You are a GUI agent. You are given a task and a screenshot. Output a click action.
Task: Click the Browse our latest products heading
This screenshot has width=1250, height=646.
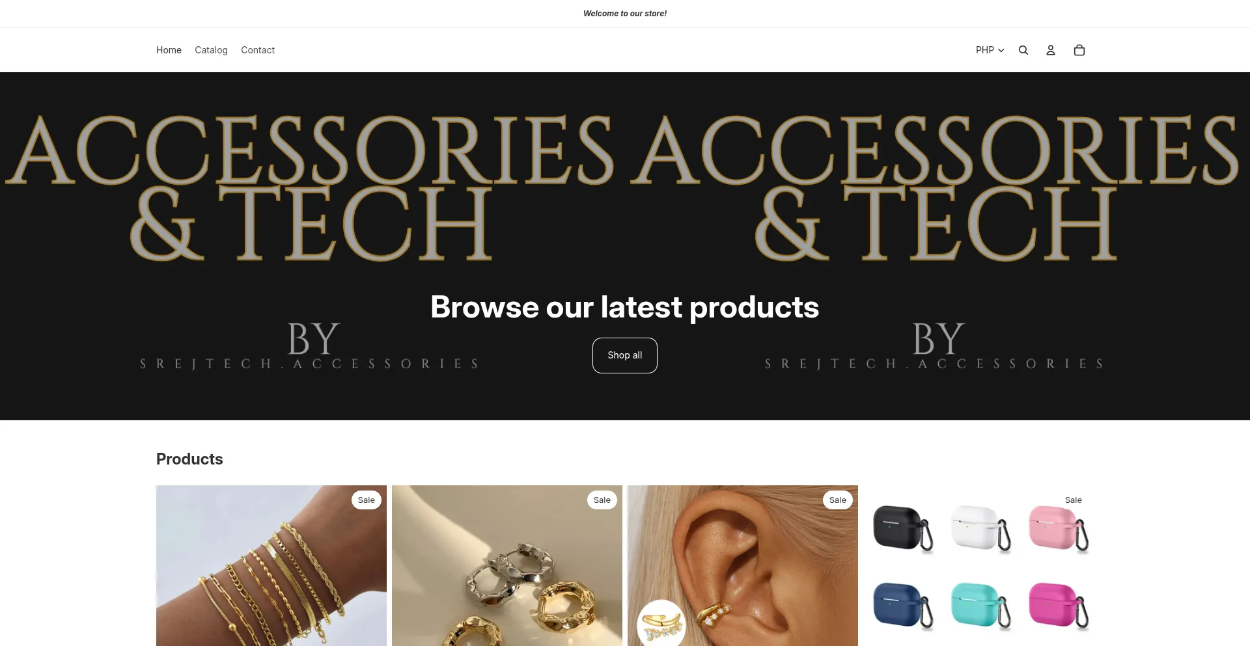click(x=625, y=307)
